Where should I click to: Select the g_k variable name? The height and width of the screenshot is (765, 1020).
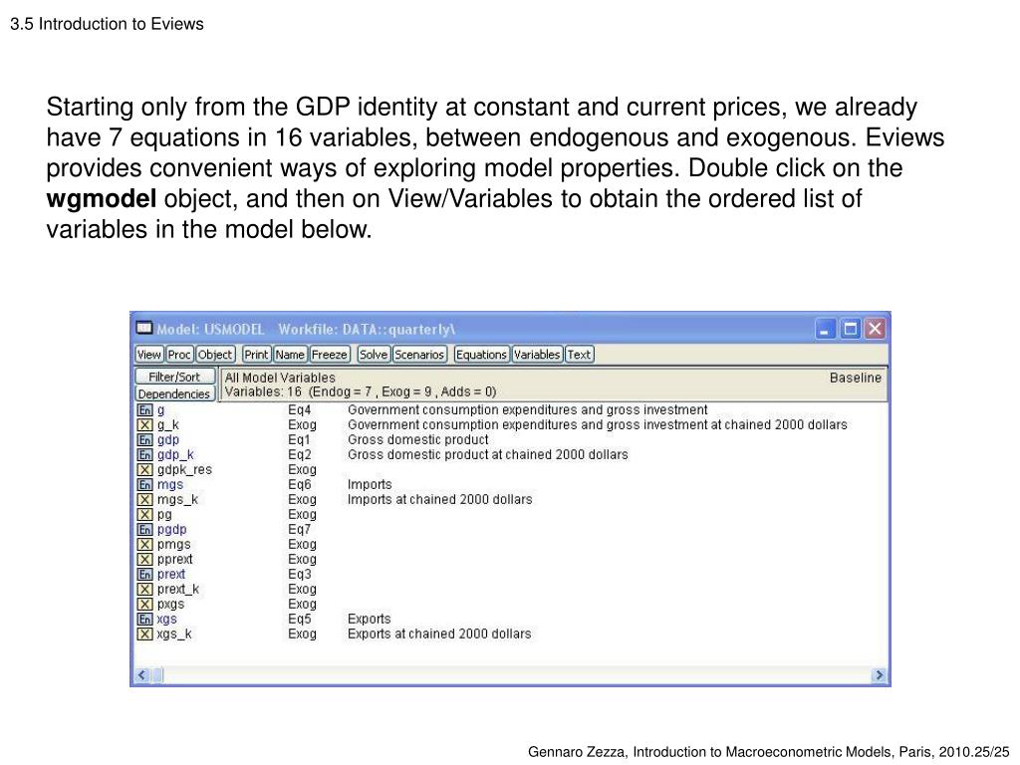167,424
